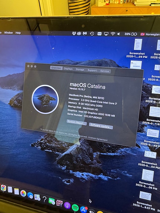The width and height of the screenshot is (160, 213).
Task: Click the System Report button
Action: (x=77, y=122)
